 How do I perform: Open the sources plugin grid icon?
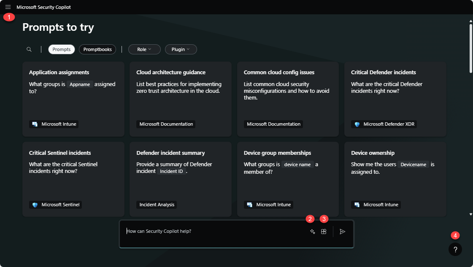coord(324,232)
